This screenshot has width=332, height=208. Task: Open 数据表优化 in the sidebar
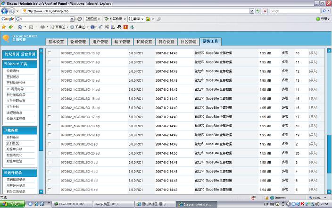[x=15, y=155]
